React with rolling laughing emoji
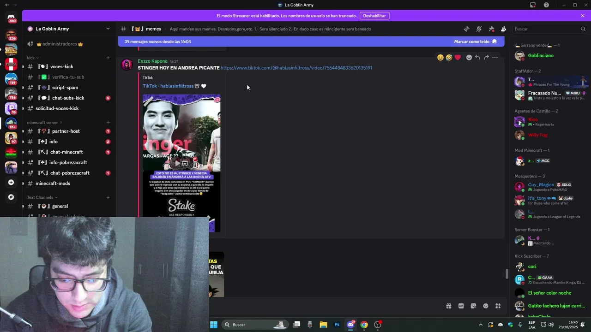This screenshot has width=591, height=332. point(449,58)
